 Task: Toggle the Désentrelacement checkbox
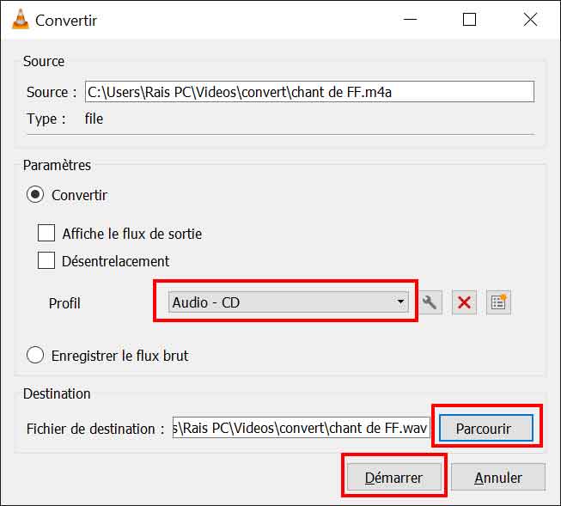pyautogui.click(x=46, y=260)
